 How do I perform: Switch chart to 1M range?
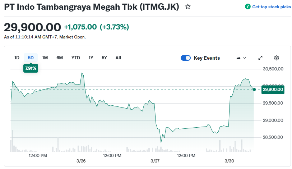45,58
